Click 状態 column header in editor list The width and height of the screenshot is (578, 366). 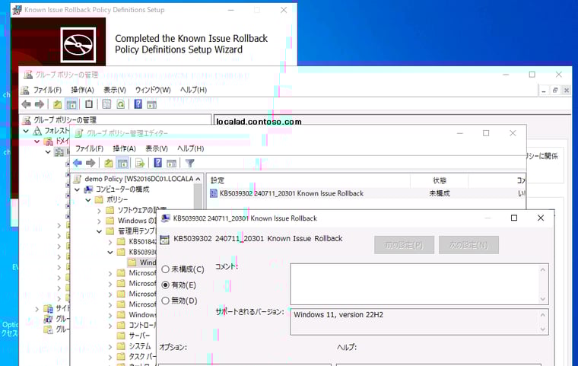click(x=440, y=180)
